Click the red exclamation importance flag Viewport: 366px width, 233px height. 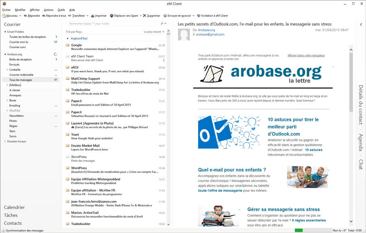(x=163, y=60)
